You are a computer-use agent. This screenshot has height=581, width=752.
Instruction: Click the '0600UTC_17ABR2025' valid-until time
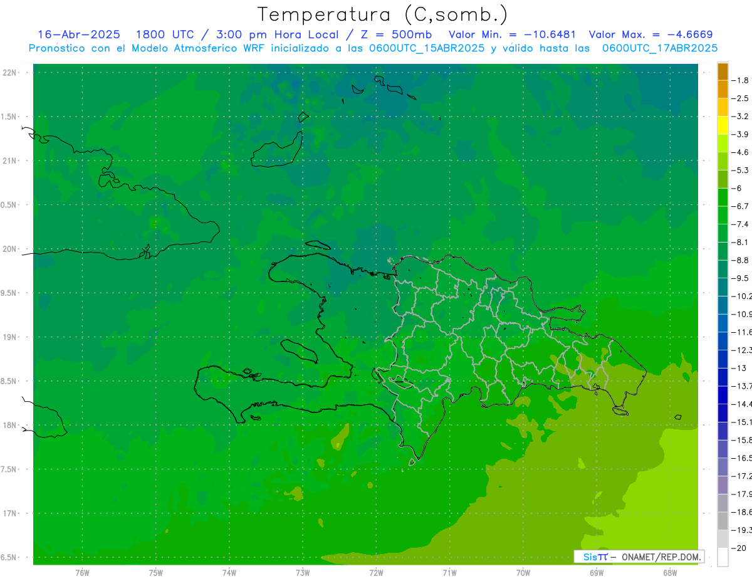[x=660, y=48]
